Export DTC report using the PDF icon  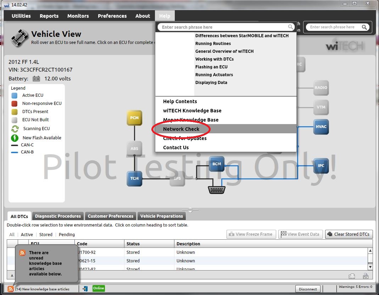tap(365, 275)
